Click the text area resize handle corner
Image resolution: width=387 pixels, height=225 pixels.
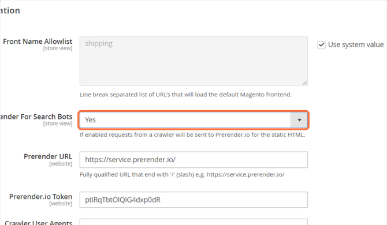click(305, 83)
